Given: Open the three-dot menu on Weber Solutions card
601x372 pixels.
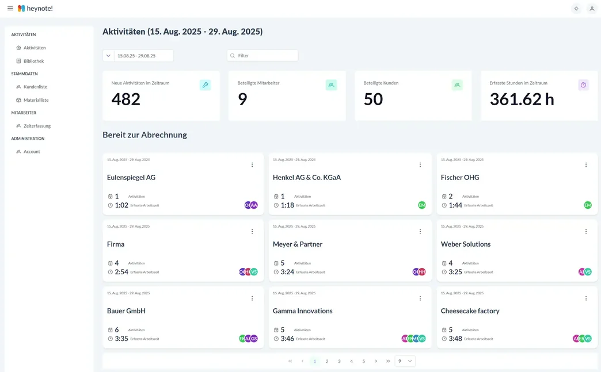Looking at the screenshot, I should click(586, 231).
